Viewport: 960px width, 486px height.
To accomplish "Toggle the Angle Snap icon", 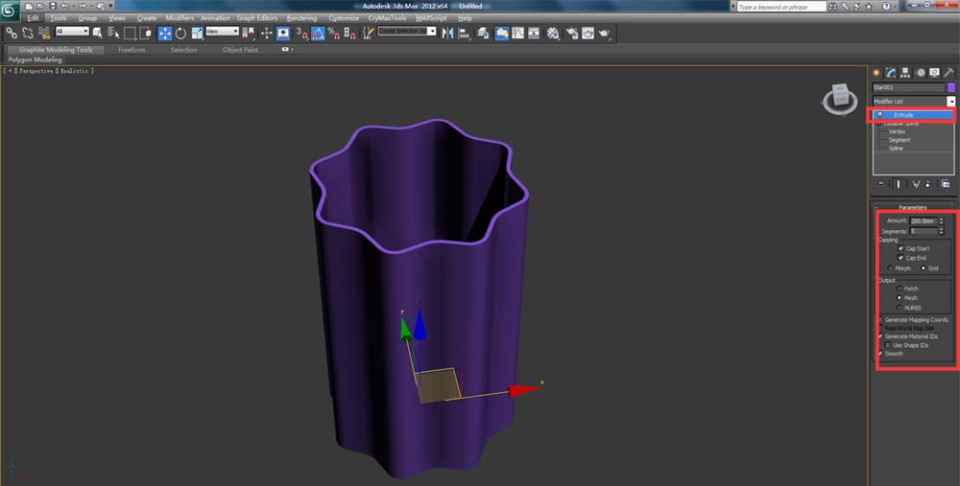I will click(x=317, y=33).
